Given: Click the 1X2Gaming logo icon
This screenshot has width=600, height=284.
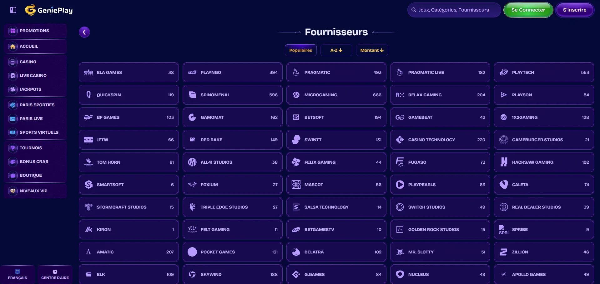Looking at the screenshot, I should [x=504, y=117].
